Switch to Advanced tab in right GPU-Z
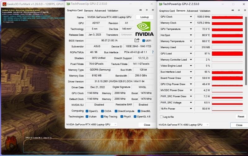Viewport: 248px width, 156px height. 192,11
